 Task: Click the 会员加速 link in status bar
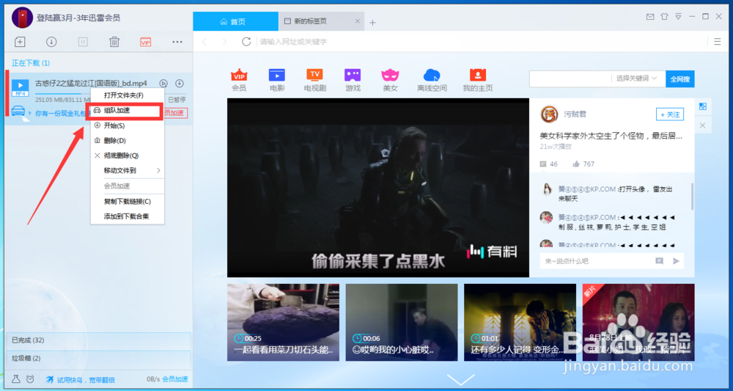(x=175, y=379)
